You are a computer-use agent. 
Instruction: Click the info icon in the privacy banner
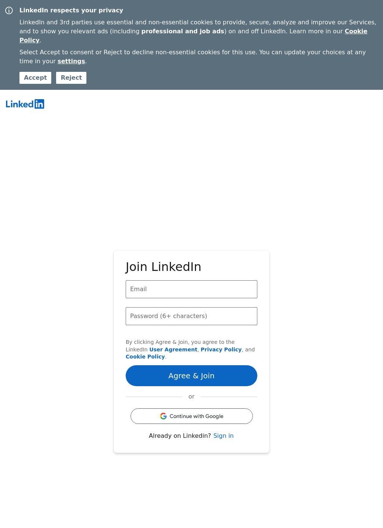pos(9,10)
